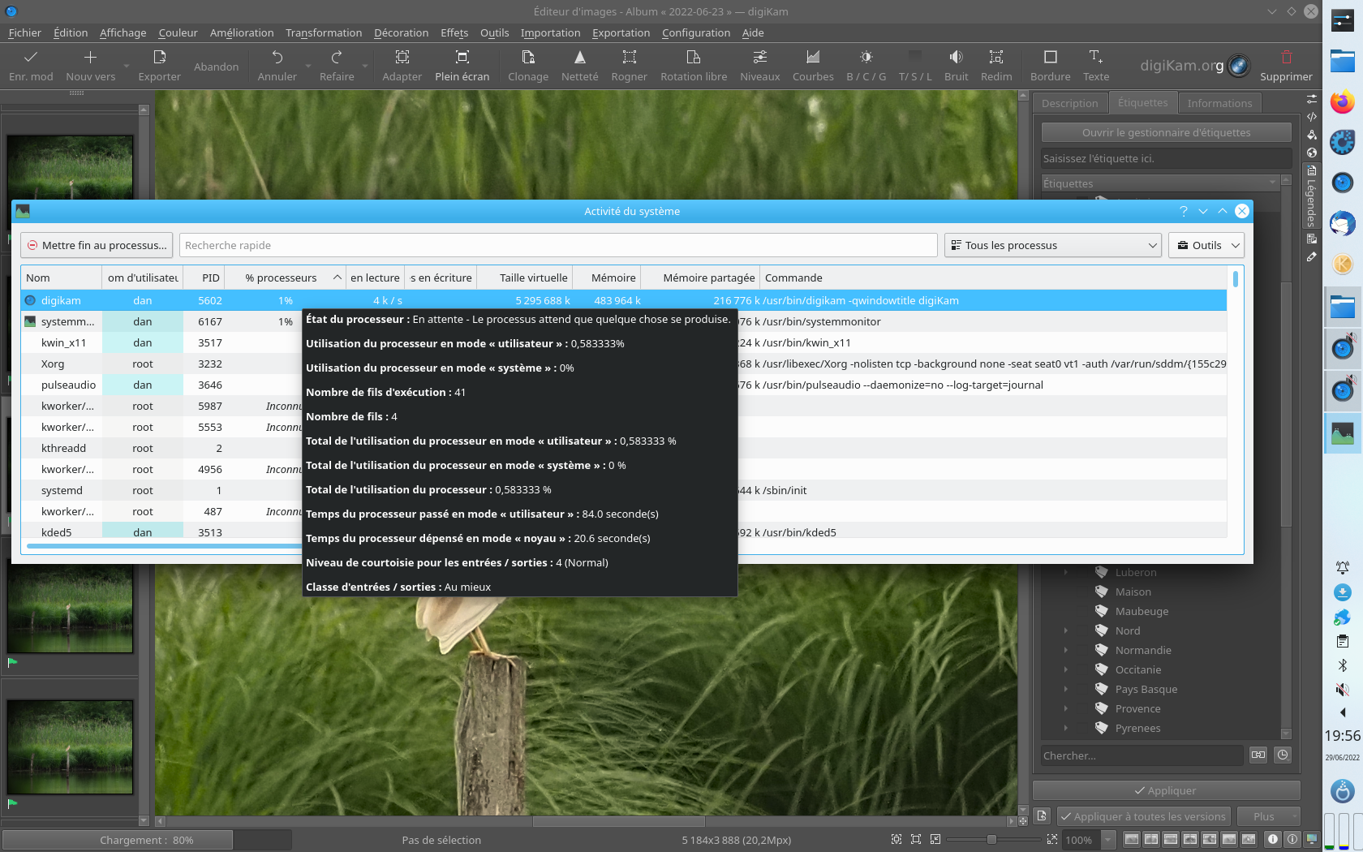Click the Chargement 80% progress bar
1363x852 pixels.
pos(147,840)
